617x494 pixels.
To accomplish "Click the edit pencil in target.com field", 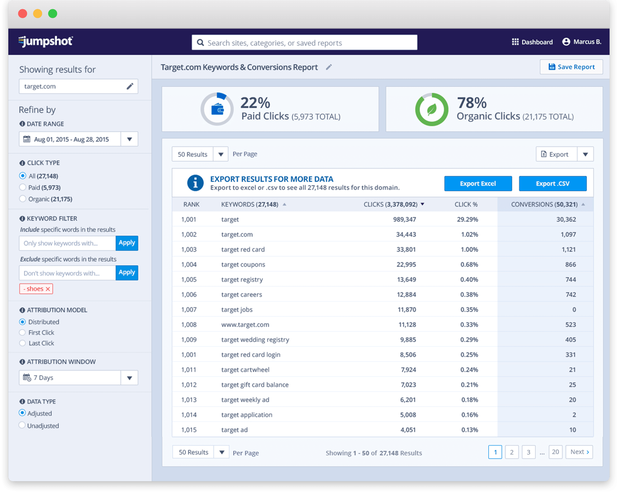I will click(x=130, y=86).
